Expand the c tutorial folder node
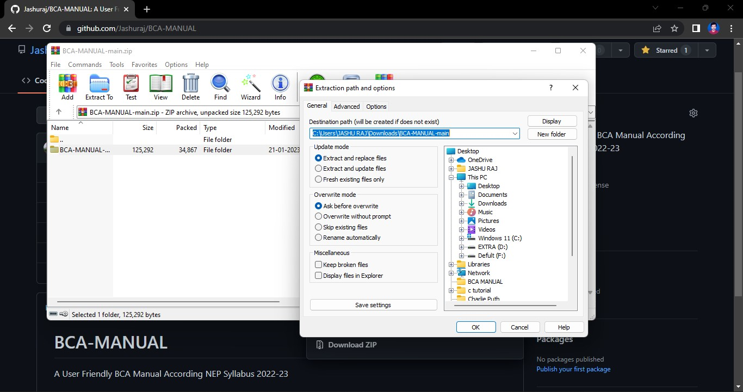 (451, 290)
